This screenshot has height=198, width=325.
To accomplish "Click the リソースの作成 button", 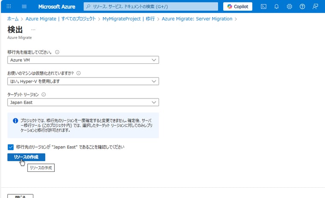I will [x=26, y=157].
